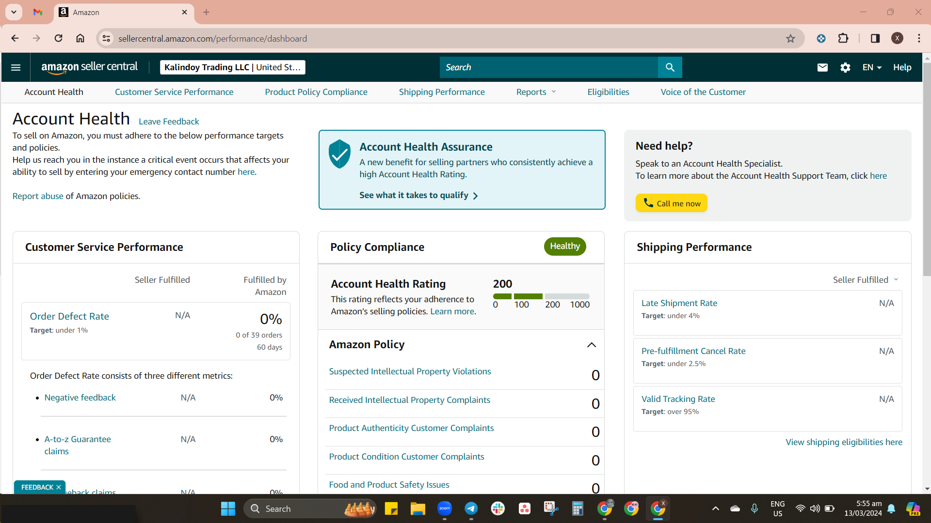The height and width of the screenshot is (523, 931).
Task: Click the Amazon Seller Central logo
Action: [89, 67]
